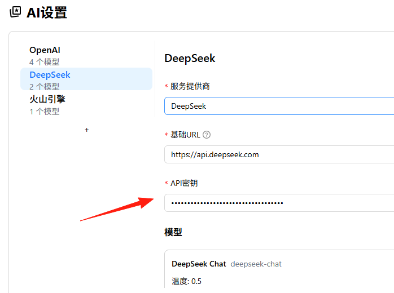Add a new provider with the plus button

[87, 130]
